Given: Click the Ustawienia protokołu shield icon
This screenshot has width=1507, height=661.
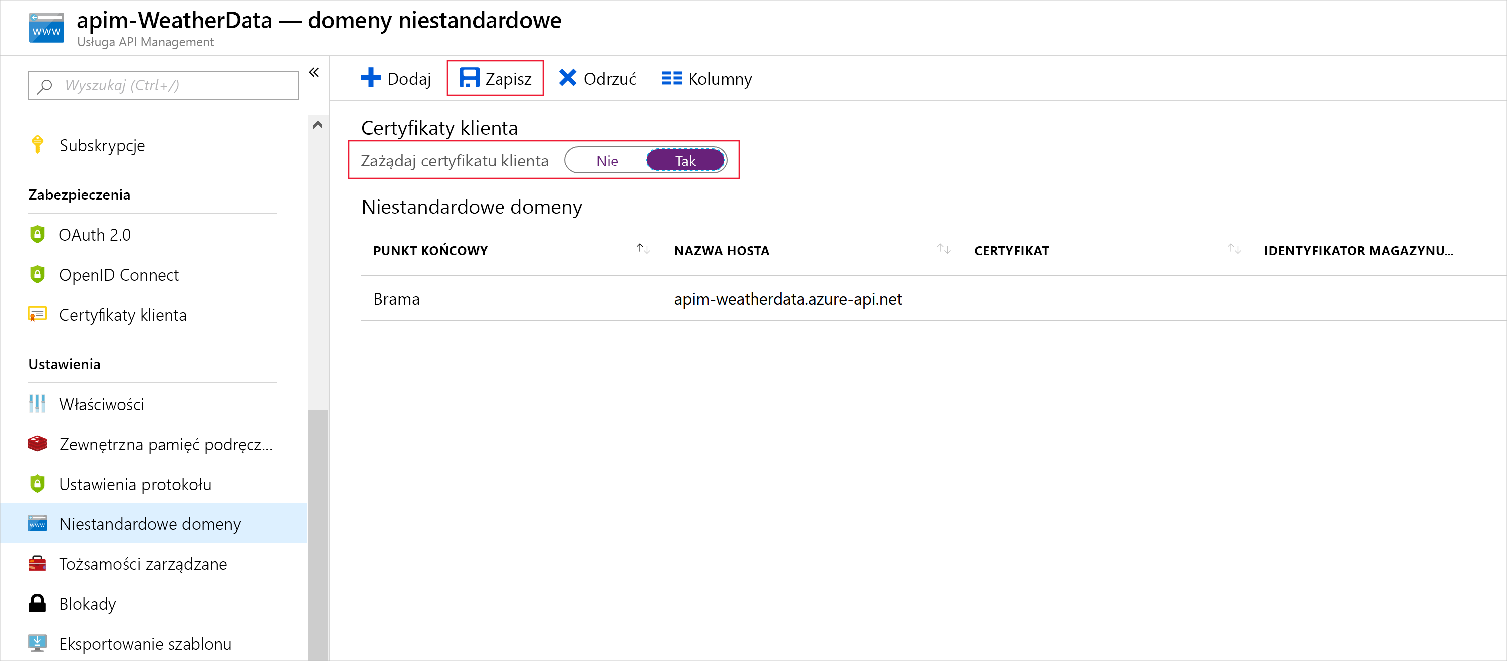Looking at the screenshot, I should pos(37,484).
